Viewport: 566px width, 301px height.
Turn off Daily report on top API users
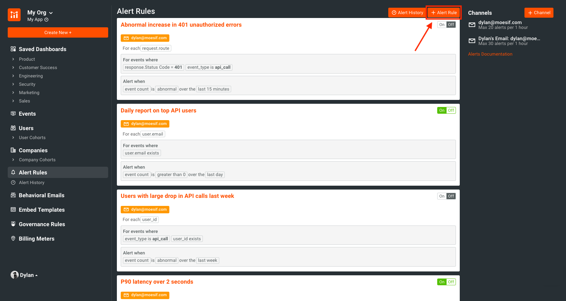(x=451, y=111)
